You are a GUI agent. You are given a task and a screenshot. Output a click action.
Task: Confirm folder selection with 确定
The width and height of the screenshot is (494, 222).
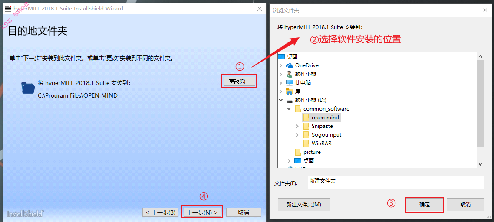[x=425, y=204]
